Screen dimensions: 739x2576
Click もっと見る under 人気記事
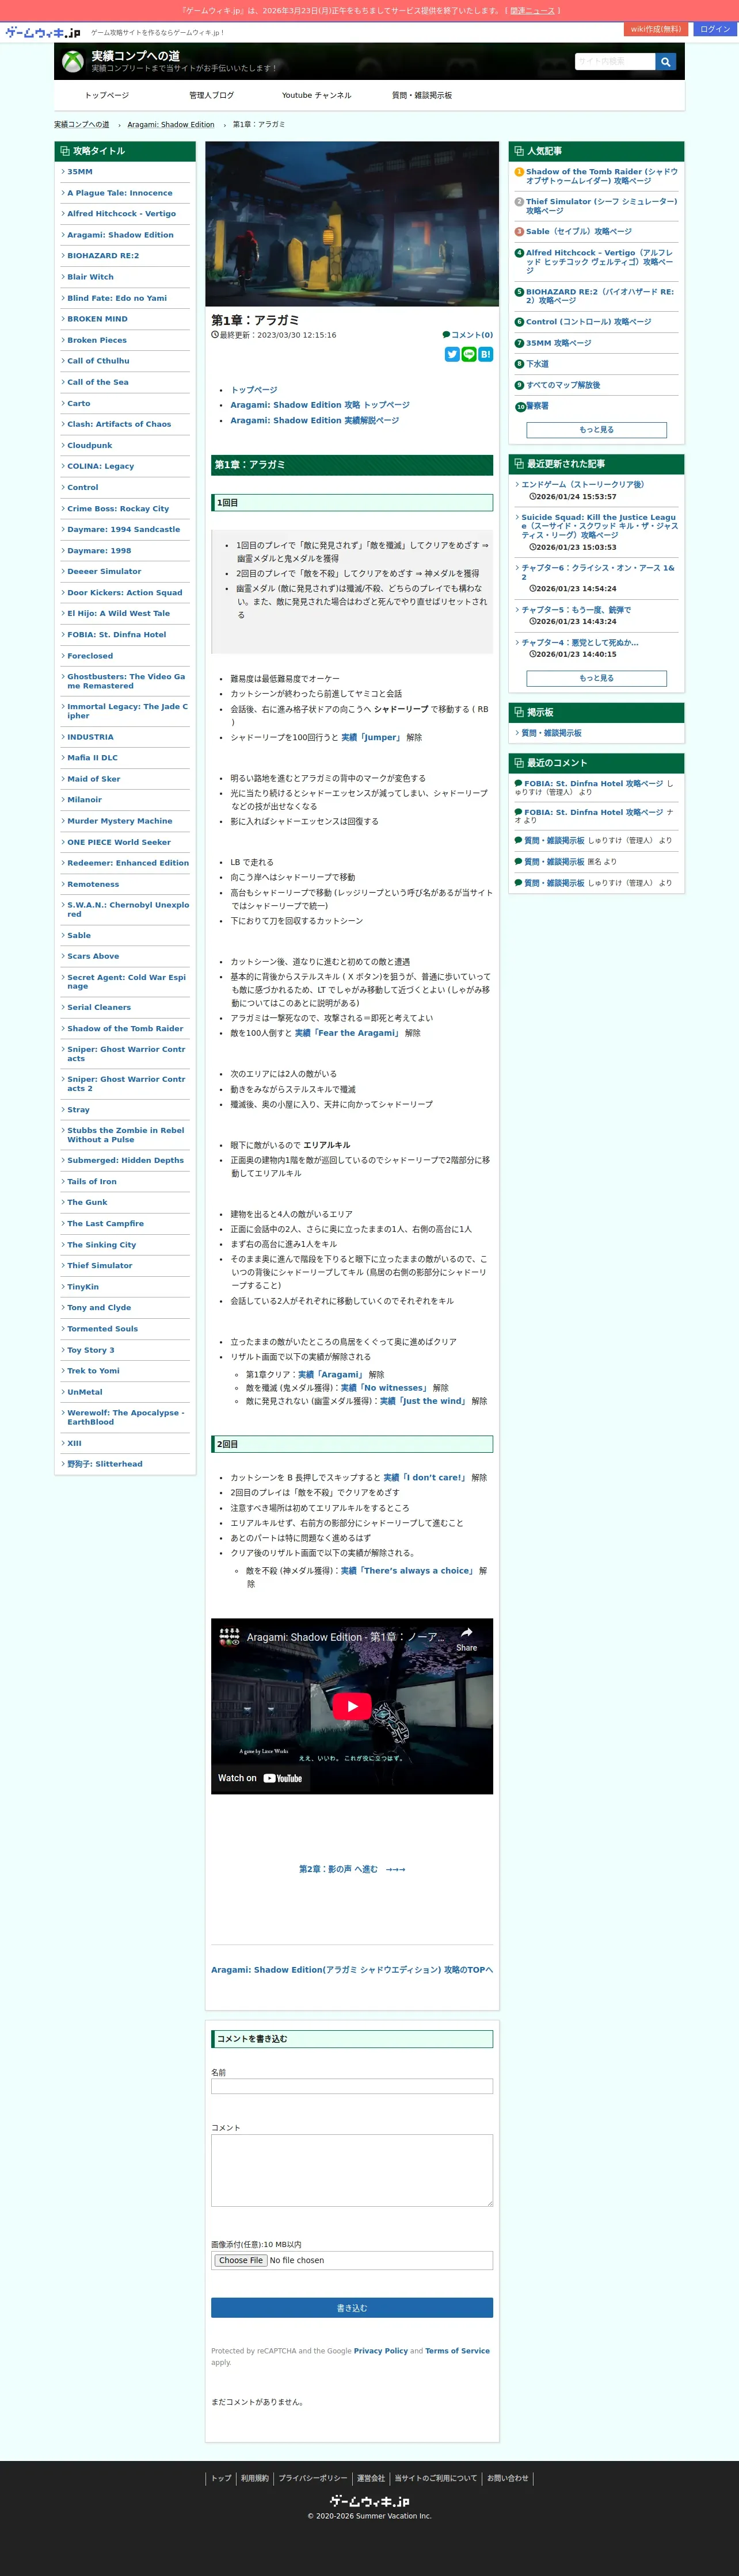pyautogui.click(x=597, y=430)
